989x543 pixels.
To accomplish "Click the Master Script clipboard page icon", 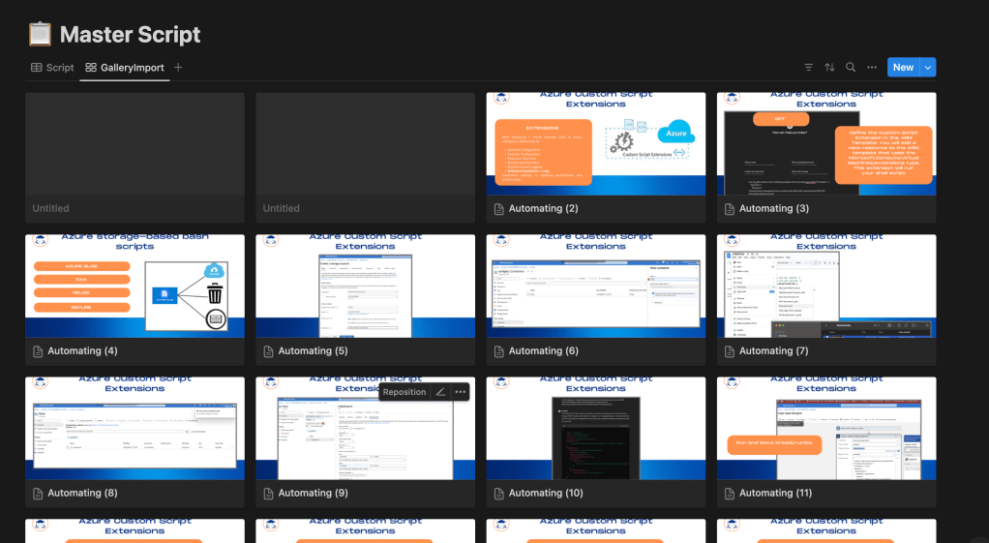I will click(x=40, y=34).
